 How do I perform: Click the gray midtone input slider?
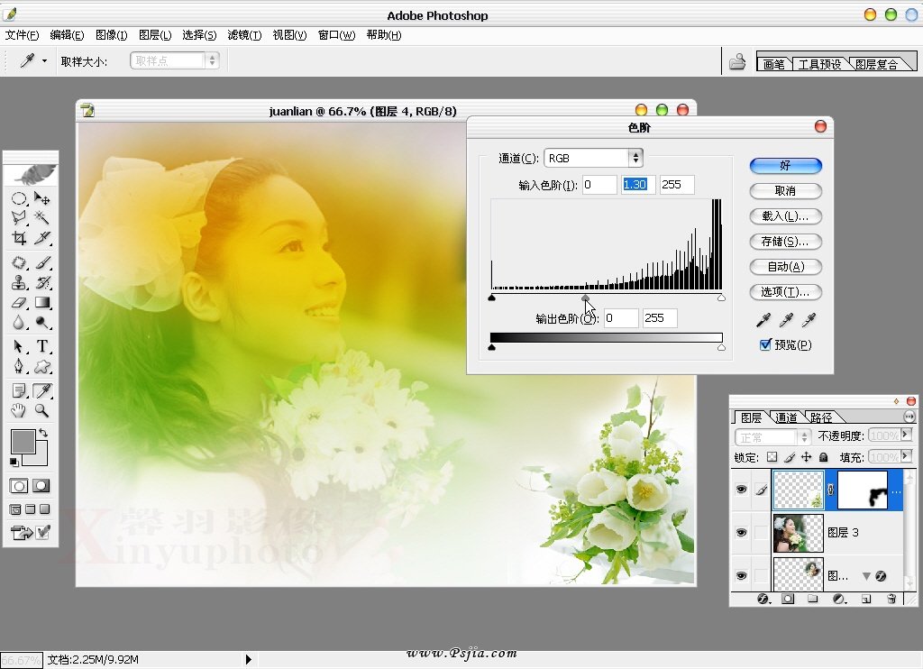coord(586,298)
